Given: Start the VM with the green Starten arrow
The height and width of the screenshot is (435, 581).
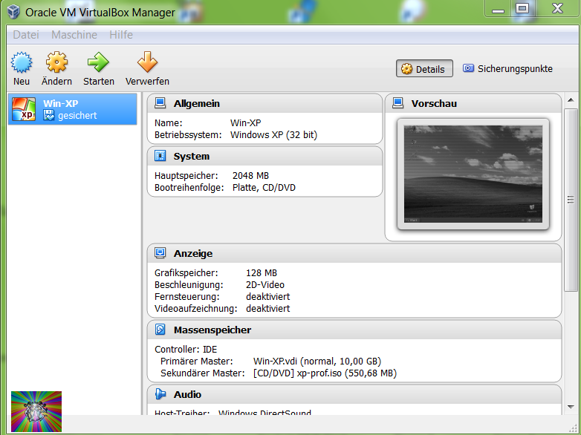Looking at the screenshot, I should tap(98, 62).
